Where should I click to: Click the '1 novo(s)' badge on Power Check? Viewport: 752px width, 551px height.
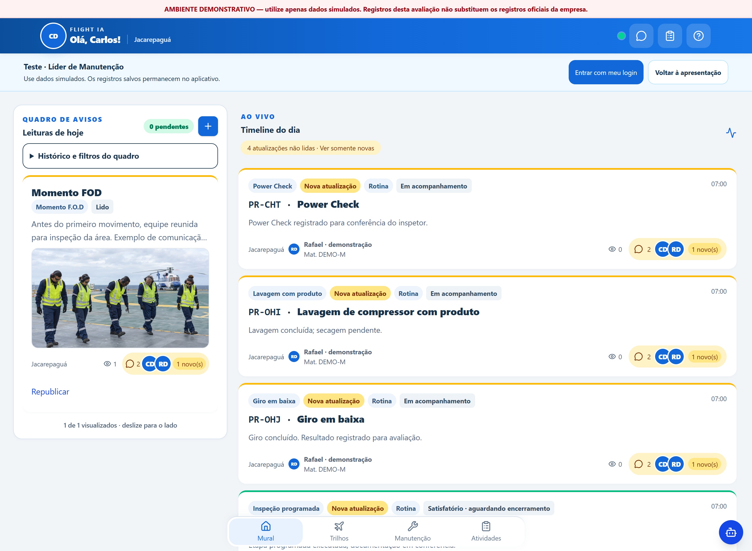point(704,250)
